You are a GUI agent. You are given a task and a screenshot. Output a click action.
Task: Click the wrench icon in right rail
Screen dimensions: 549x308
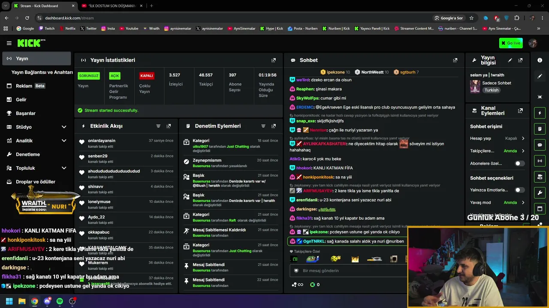pos(540,193)
